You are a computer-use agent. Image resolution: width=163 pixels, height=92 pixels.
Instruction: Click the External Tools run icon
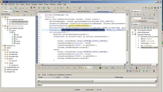click(49, 8)
